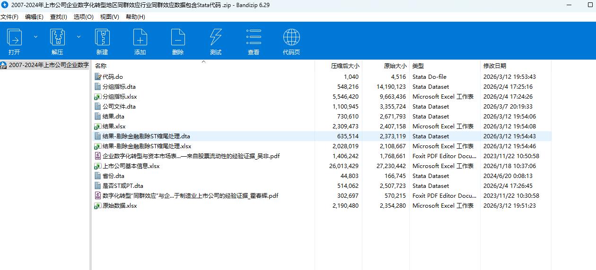Select the 上市公司基本信息.xlsx file
The image size is (596, 270).
(131, 166)
